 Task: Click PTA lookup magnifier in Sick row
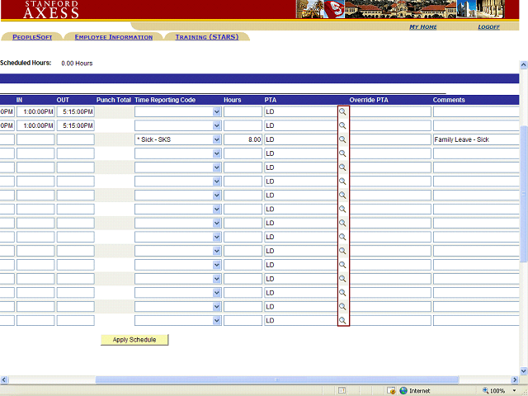coord(342,140)
